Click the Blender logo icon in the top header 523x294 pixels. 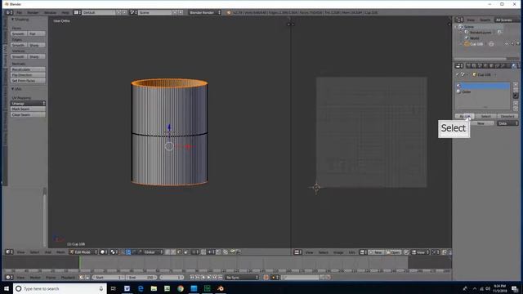point(229,12)
